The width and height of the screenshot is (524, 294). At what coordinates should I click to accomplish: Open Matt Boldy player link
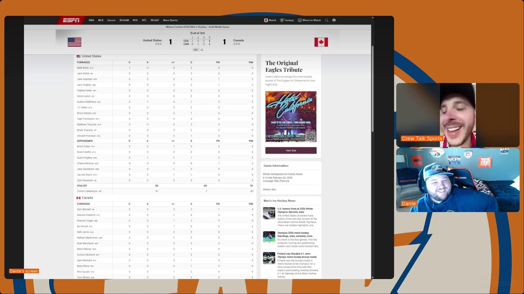[x=83, y=68]
